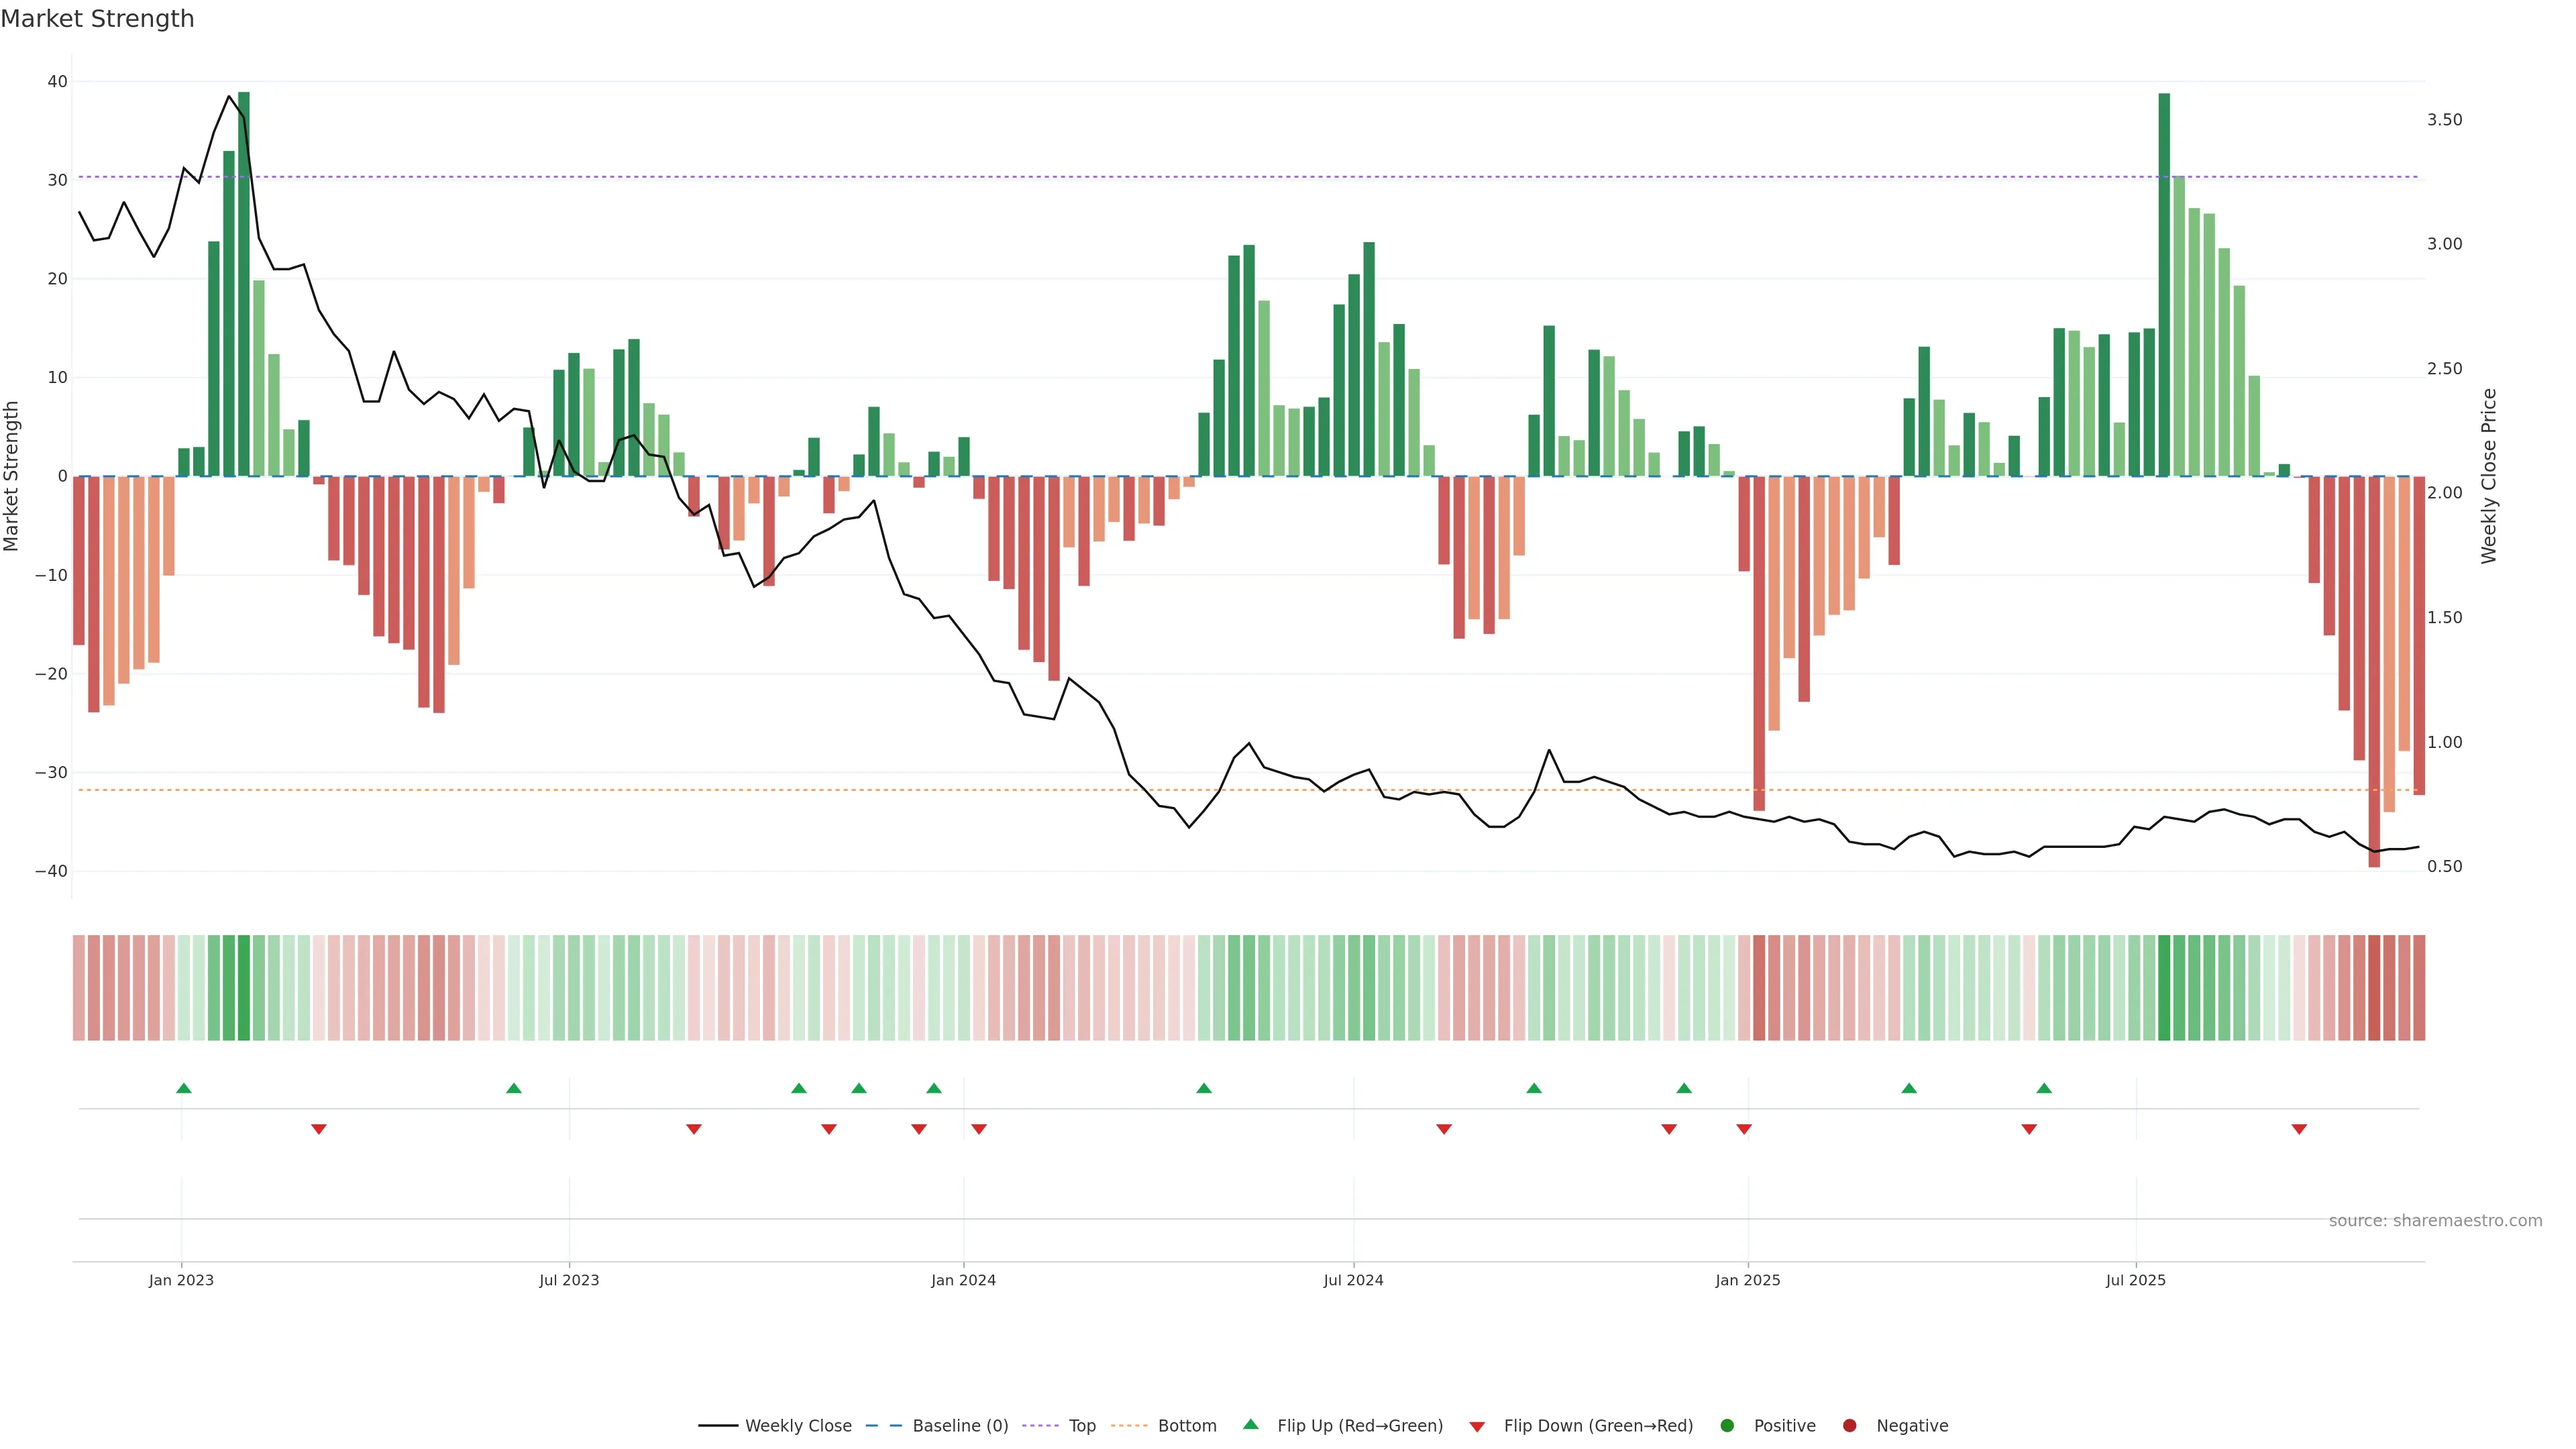The image size is (2576, 1449).
Task: Click the dark red Negative circle icon
Action: click(1849, 1425)
